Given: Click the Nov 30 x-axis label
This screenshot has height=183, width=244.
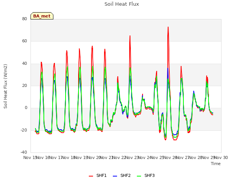Looking at the screenshot, I should click(x=221, y=157).
